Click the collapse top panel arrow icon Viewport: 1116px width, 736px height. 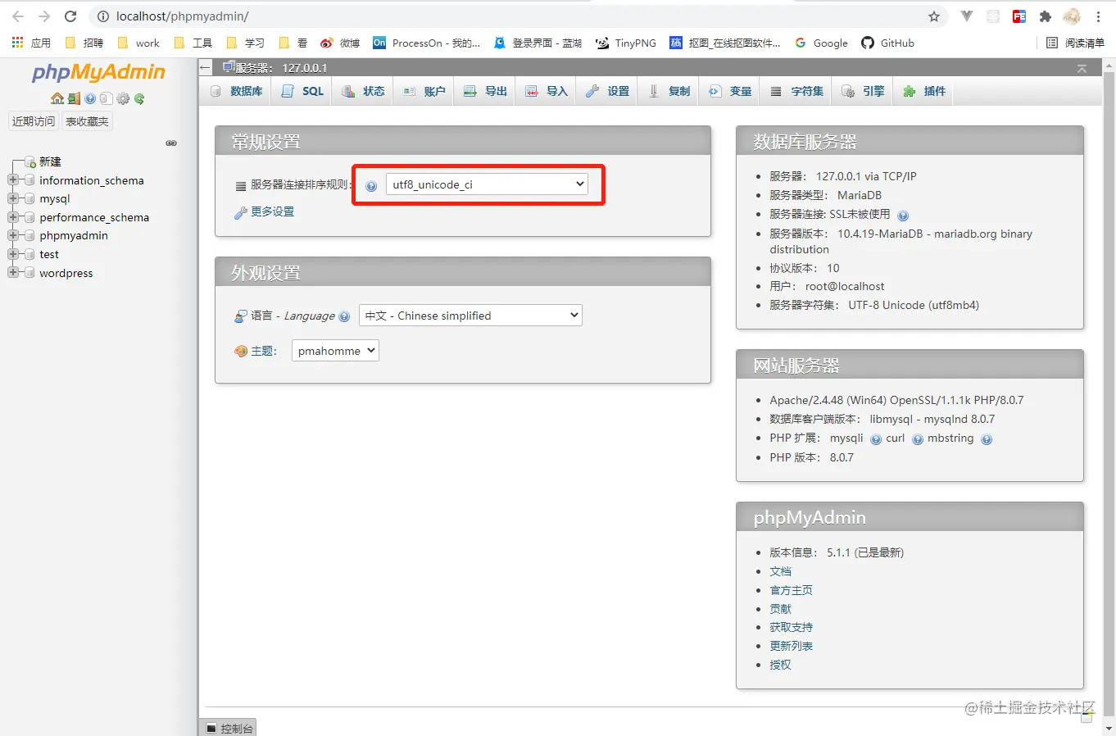1082,69
